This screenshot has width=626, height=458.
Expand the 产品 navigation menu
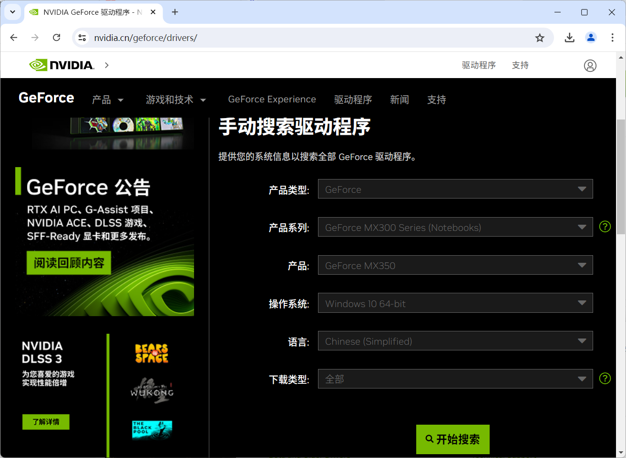108,100
